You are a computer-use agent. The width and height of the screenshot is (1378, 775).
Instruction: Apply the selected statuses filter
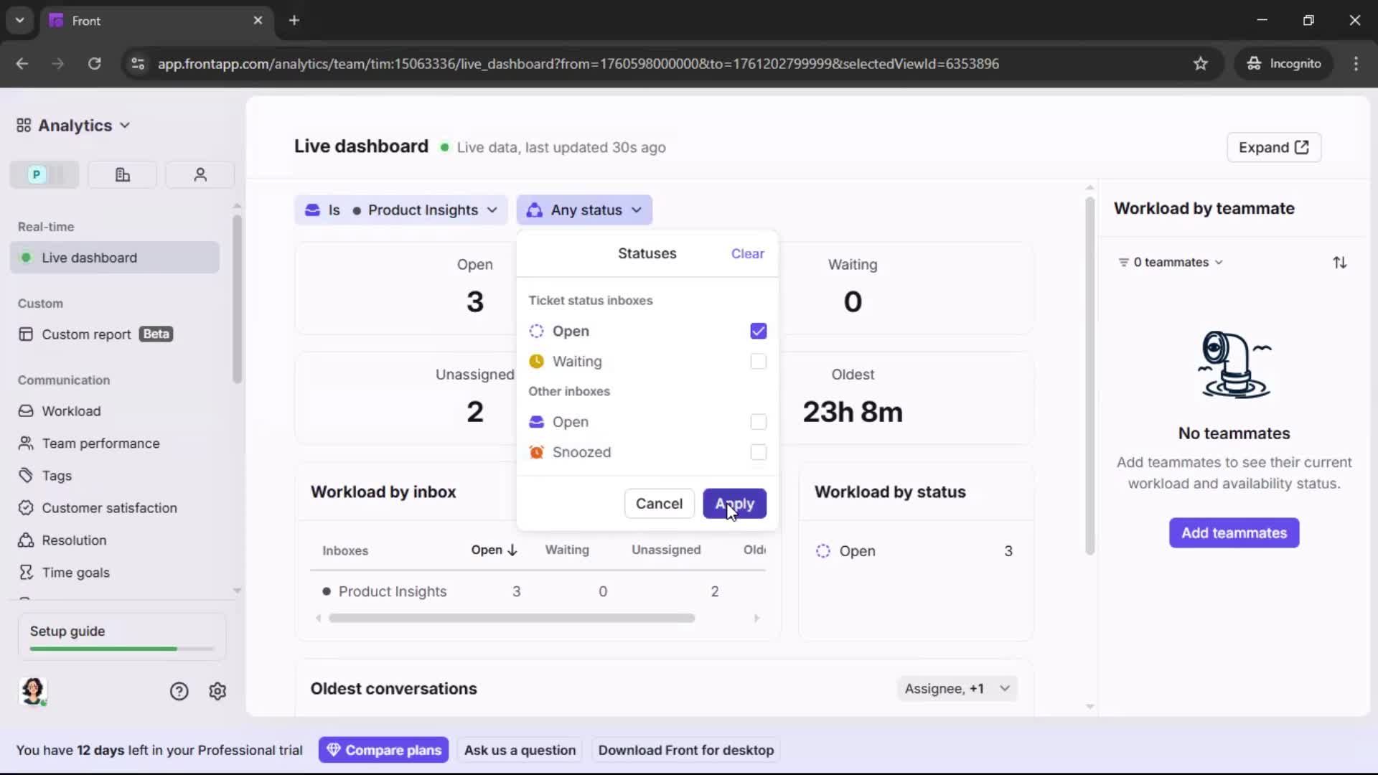point(736,503)
